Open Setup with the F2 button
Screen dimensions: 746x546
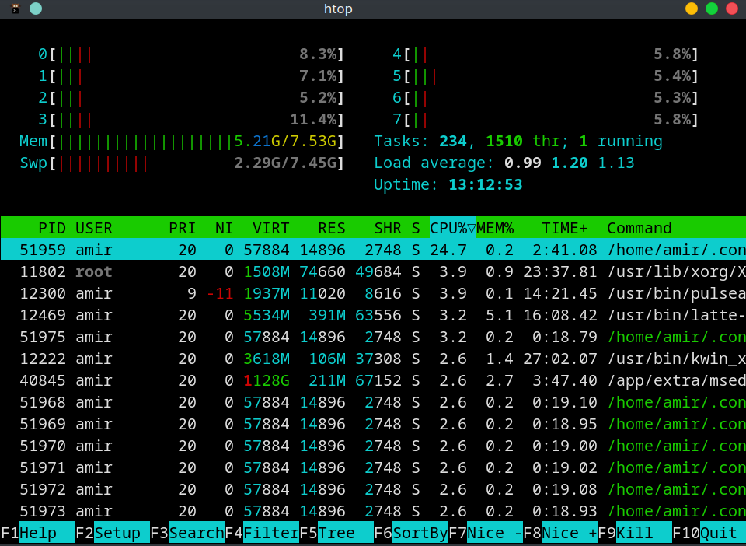click(113, 533)
